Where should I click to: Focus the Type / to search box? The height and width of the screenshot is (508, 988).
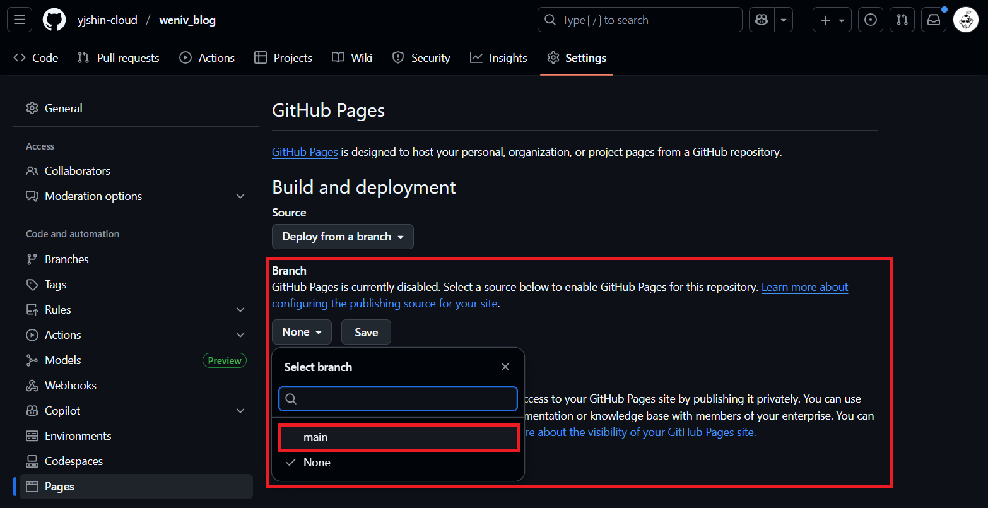click(640, 20)
